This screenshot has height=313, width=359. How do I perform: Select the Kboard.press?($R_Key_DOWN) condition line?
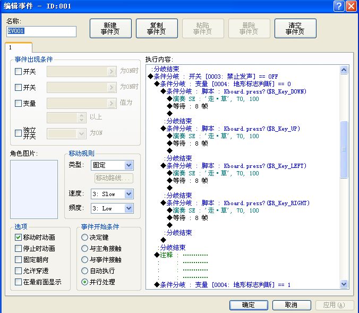(233, 91)
